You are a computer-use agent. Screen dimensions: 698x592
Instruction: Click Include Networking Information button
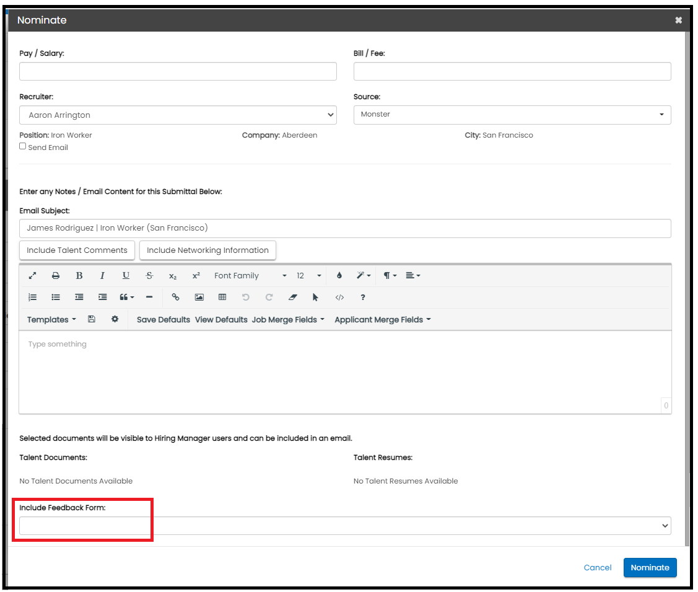(x=208, y=250)
